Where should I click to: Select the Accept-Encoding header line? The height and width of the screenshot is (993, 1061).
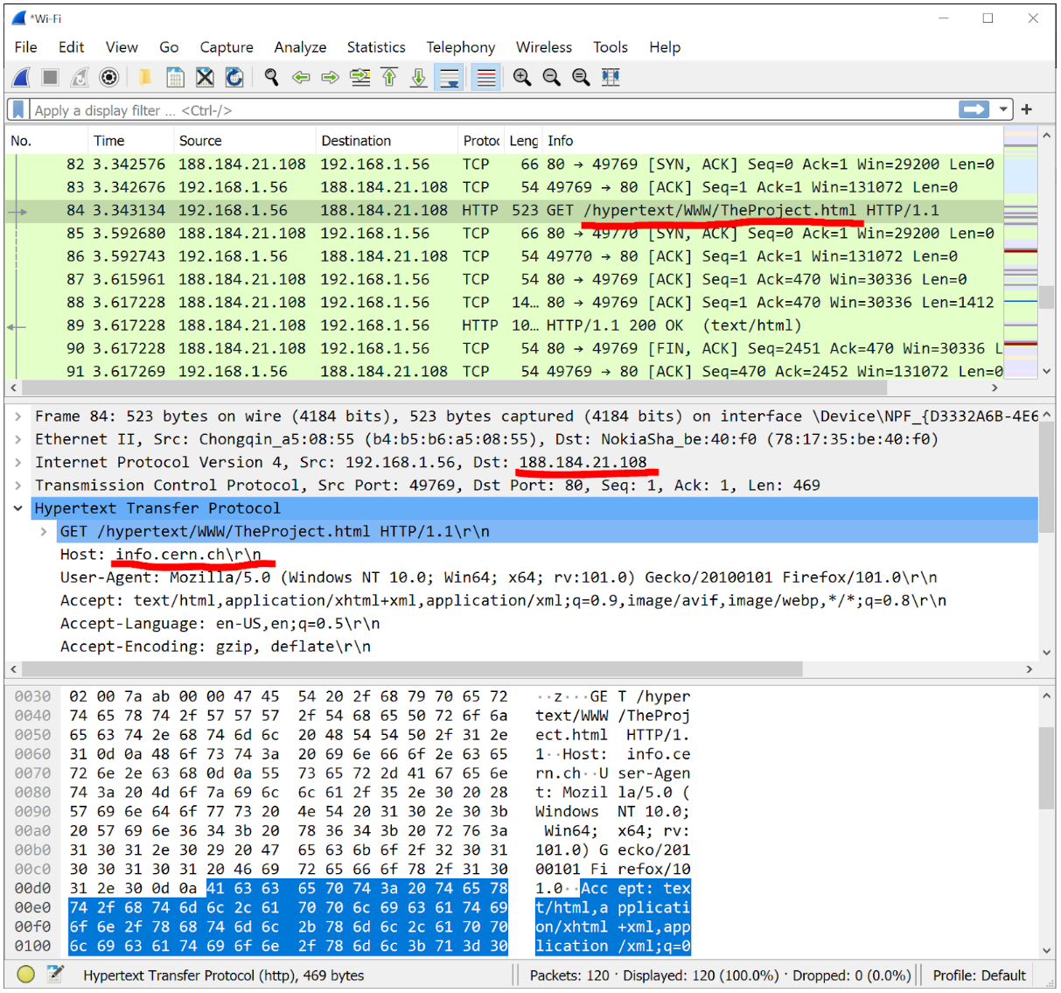215,647
